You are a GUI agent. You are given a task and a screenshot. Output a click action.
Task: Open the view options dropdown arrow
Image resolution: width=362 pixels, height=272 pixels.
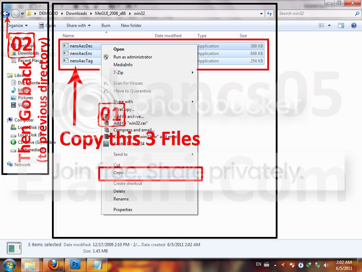tap(329, 25)
